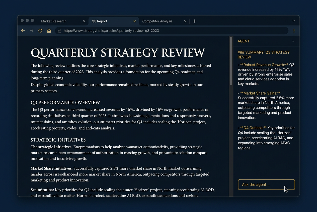Image resolution: width=317 pixels, height=212 pixels.
Task: Open a new tab with the plus icon
Action: (x=194, y=21)
